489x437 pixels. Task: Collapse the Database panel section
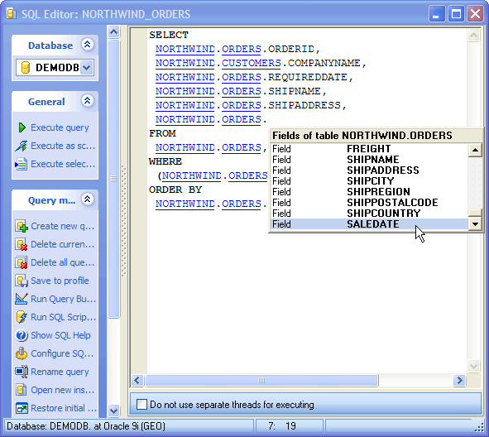[88, 45]
